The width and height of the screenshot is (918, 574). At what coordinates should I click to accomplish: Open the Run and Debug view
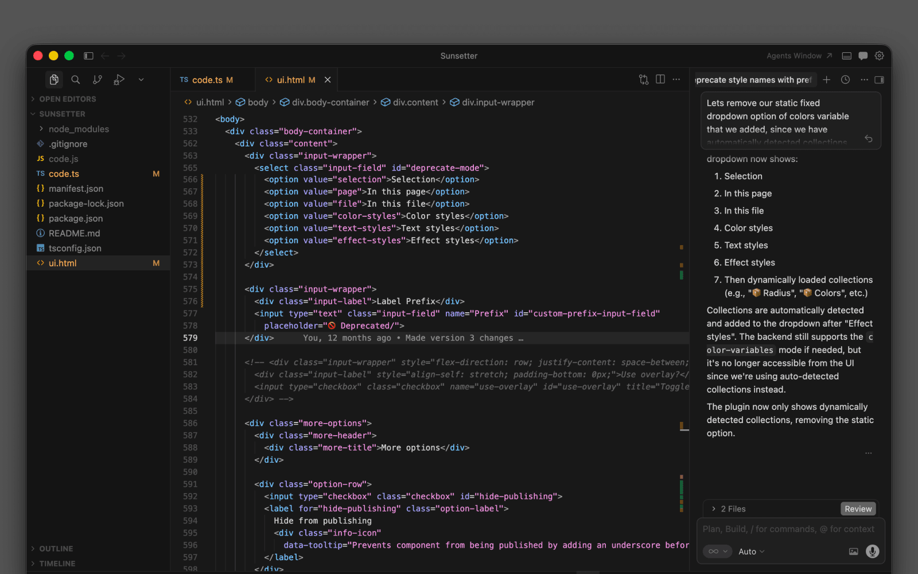[119, 80]
